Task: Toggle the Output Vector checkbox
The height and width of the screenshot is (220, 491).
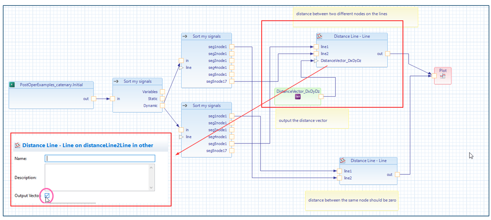Action: click(x=47, y=196)
